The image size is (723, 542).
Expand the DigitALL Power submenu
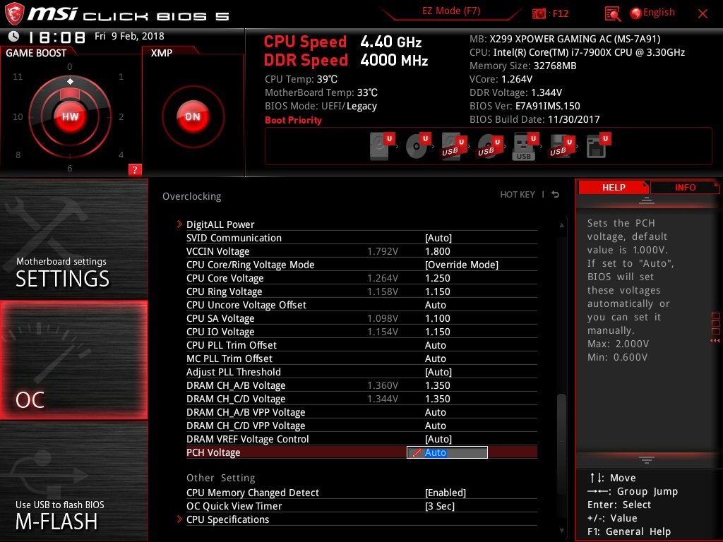click(220, 224)
